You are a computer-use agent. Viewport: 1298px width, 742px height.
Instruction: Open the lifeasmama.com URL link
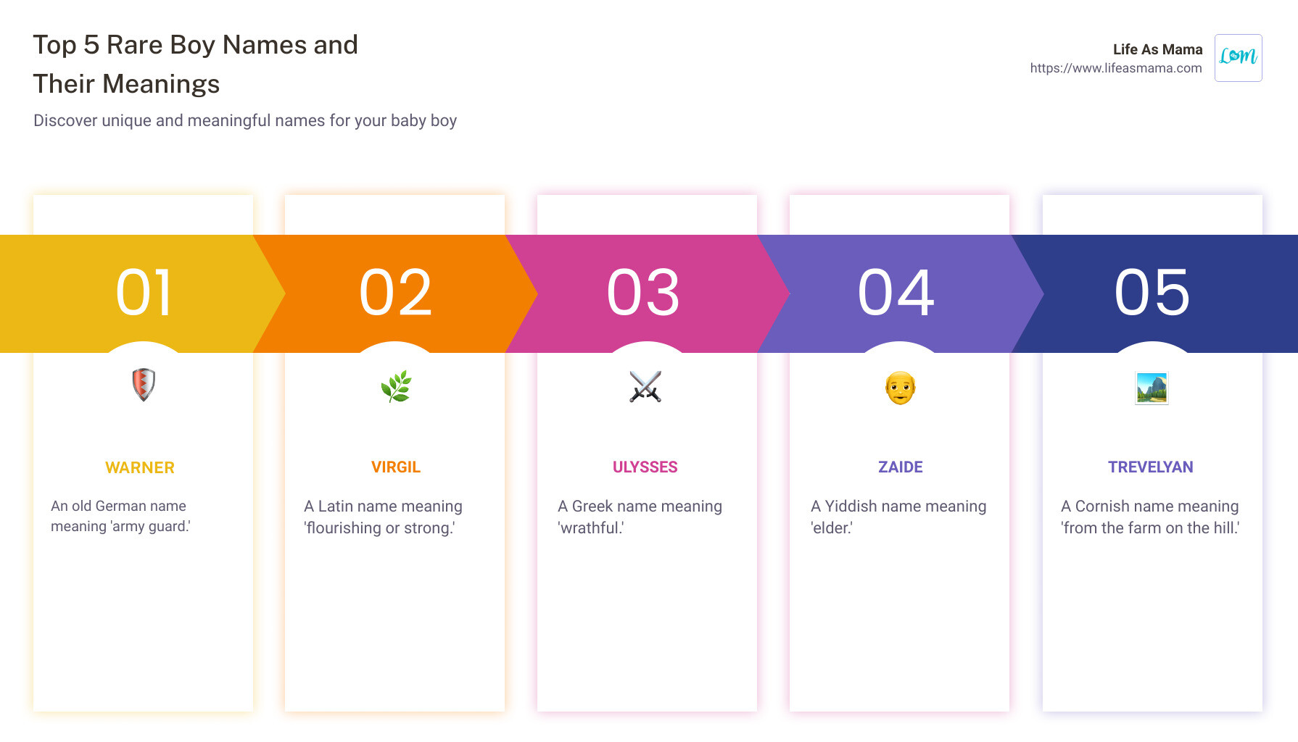[x=1115, y=68]
